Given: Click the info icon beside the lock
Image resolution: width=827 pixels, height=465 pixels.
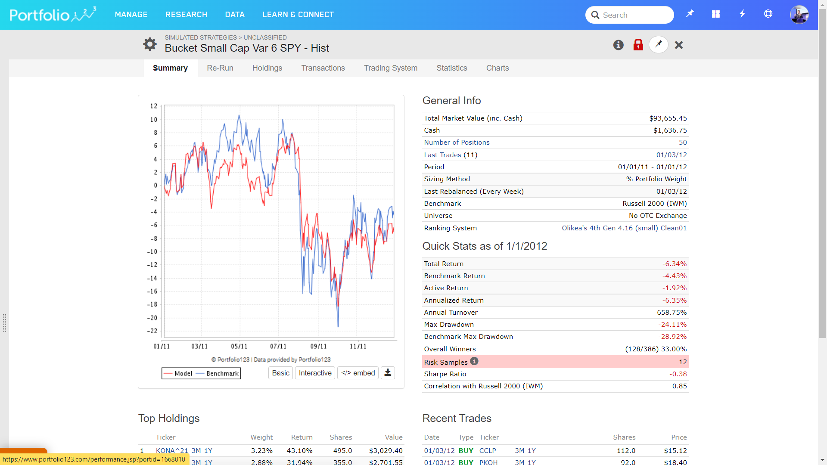Looking at the screenshot, I should pos(618,45).
